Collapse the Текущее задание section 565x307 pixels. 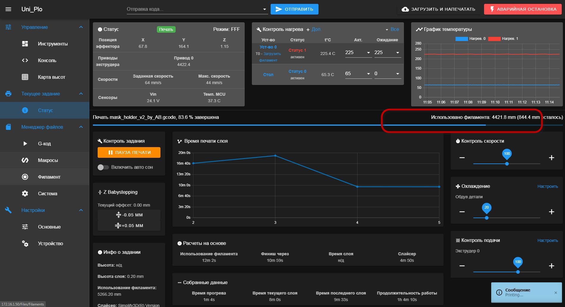[81, 94]
